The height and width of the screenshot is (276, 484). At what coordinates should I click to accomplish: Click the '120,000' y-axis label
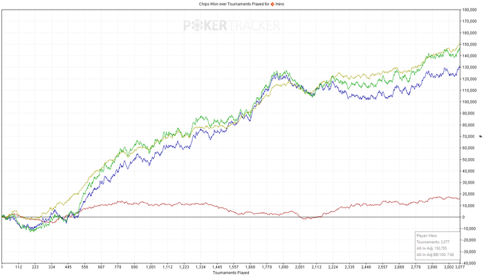pos(469,79)
